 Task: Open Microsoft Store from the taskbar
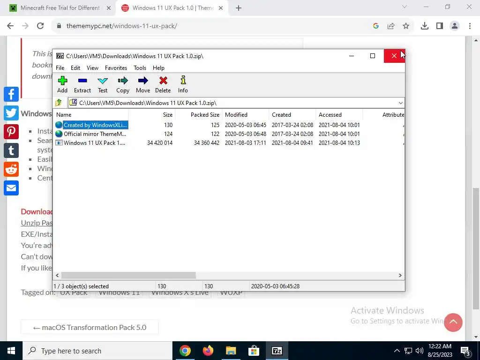click(x=254, y=351)
